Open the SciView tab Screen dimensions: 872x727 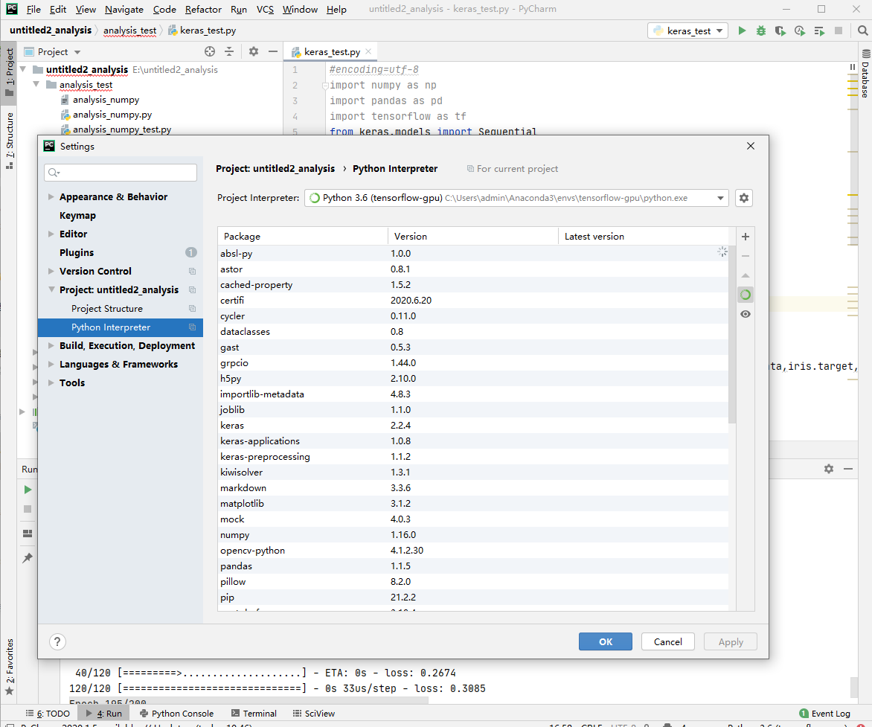(314, 713)
